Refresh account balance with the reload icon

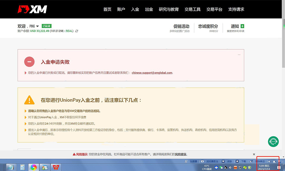77,31
